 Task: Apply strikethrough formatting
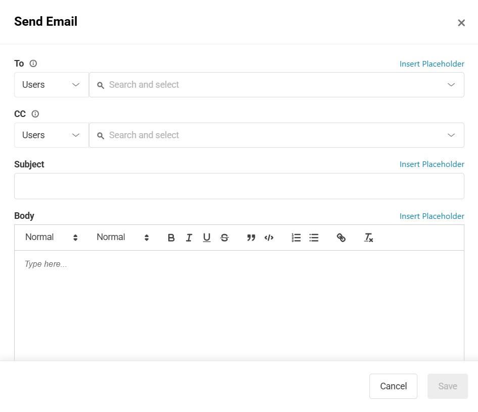pyautogui.click(x=224, y=238)
